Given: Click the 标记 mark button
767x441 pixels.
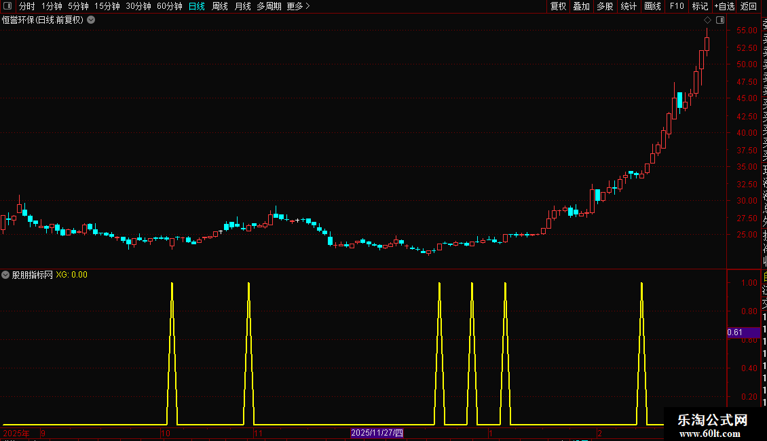Looking at the screenshot, I should (x=700, y=6).
